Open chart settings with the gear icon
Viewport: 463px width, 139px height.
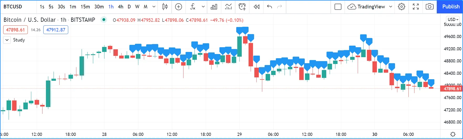[401, 7]
